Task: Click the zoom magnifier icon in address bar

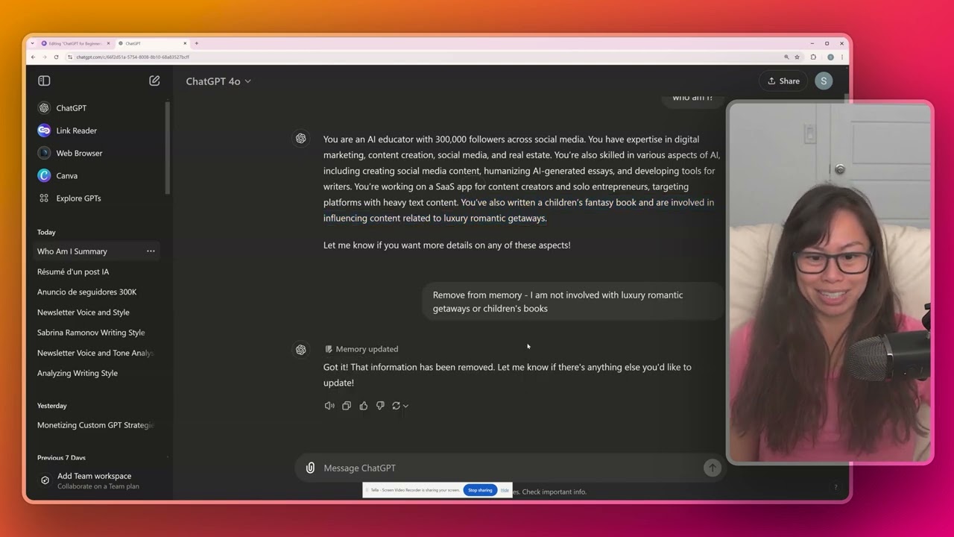Action: [786, 57]
